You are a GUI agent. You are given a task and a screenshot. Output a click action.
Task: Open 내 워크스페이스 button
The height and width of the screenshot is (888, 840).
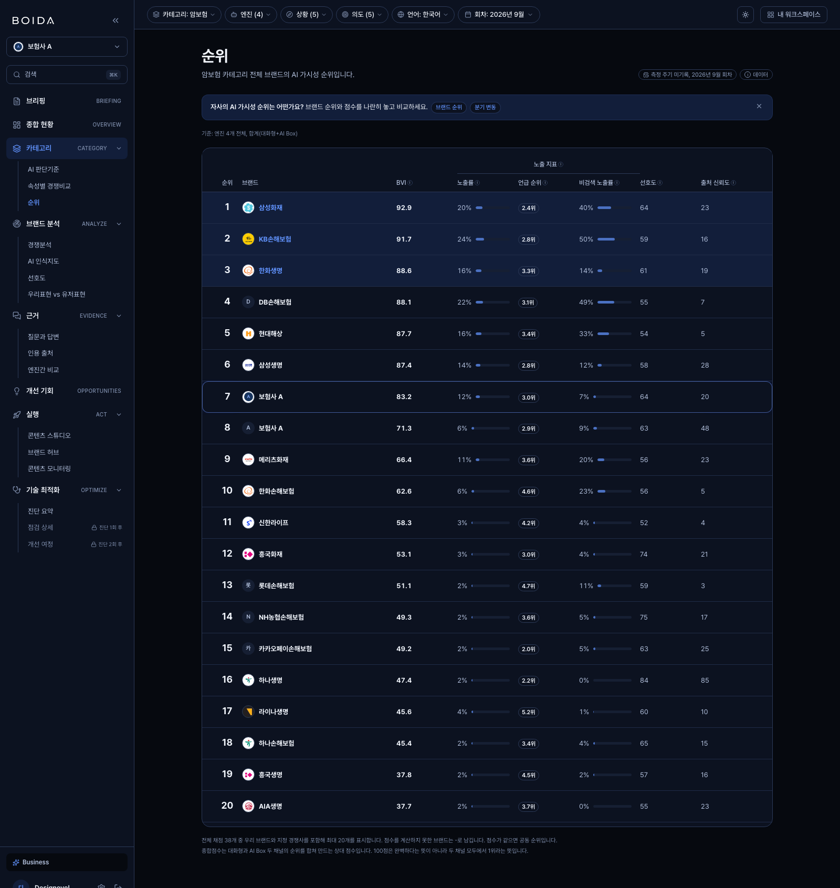tap(794, 15)
